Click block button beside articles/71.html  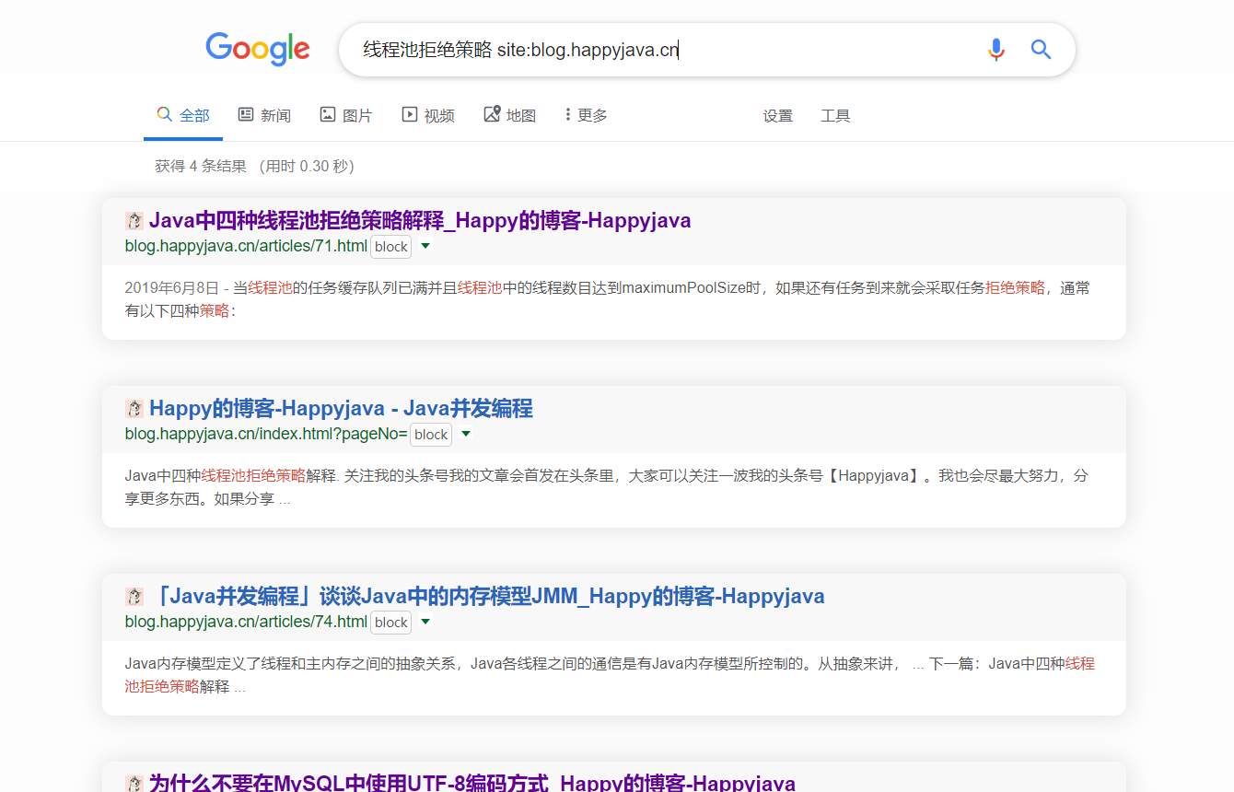[x=391, y=247]
